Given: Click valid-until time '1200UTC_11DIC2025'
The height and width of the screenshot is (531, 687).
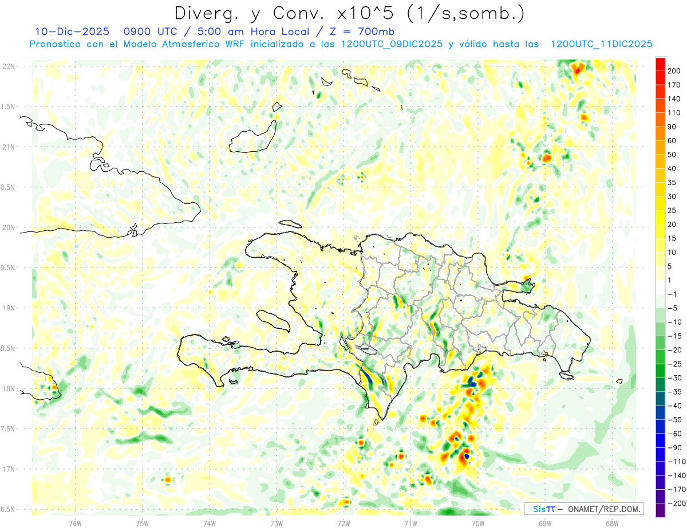Looking at the screenshot, I should click(601, 44).
